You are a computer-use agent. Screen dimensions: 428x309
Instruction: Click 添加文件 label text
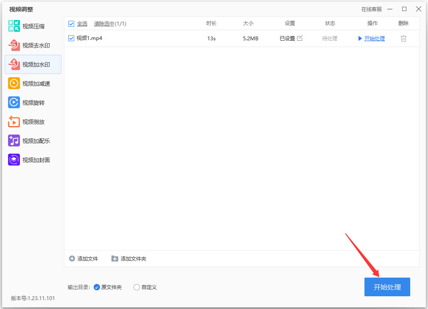(x=88, y=258)
